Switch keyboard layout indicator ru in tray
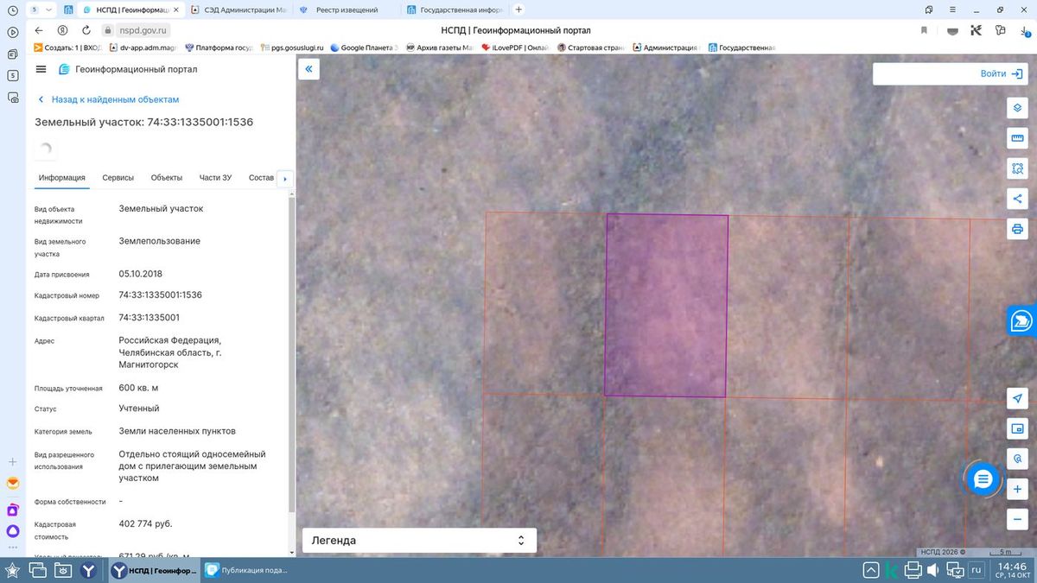This screenshot has width=1037, height=583. [977, 570]
